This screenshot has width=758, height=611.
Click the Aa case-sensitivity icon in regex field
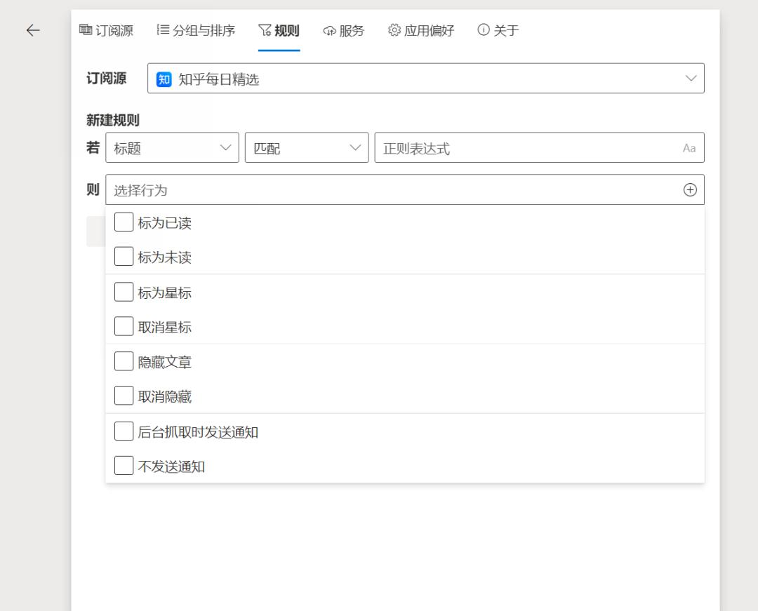coord(689,147)
